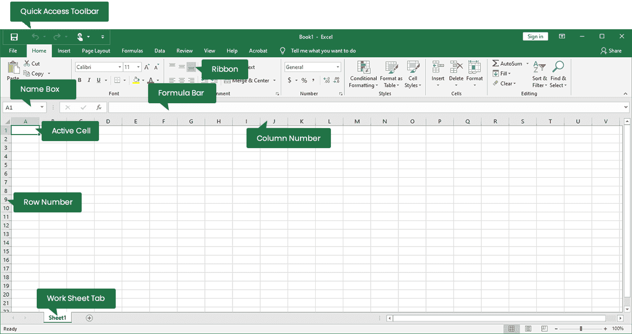Switch to the Insert ribbon tab
Viewport: 632px width, 334px height.
pos(64,51)
